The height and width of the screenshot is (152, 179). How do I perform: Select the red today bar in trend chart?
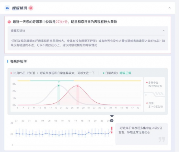(112, 130)
